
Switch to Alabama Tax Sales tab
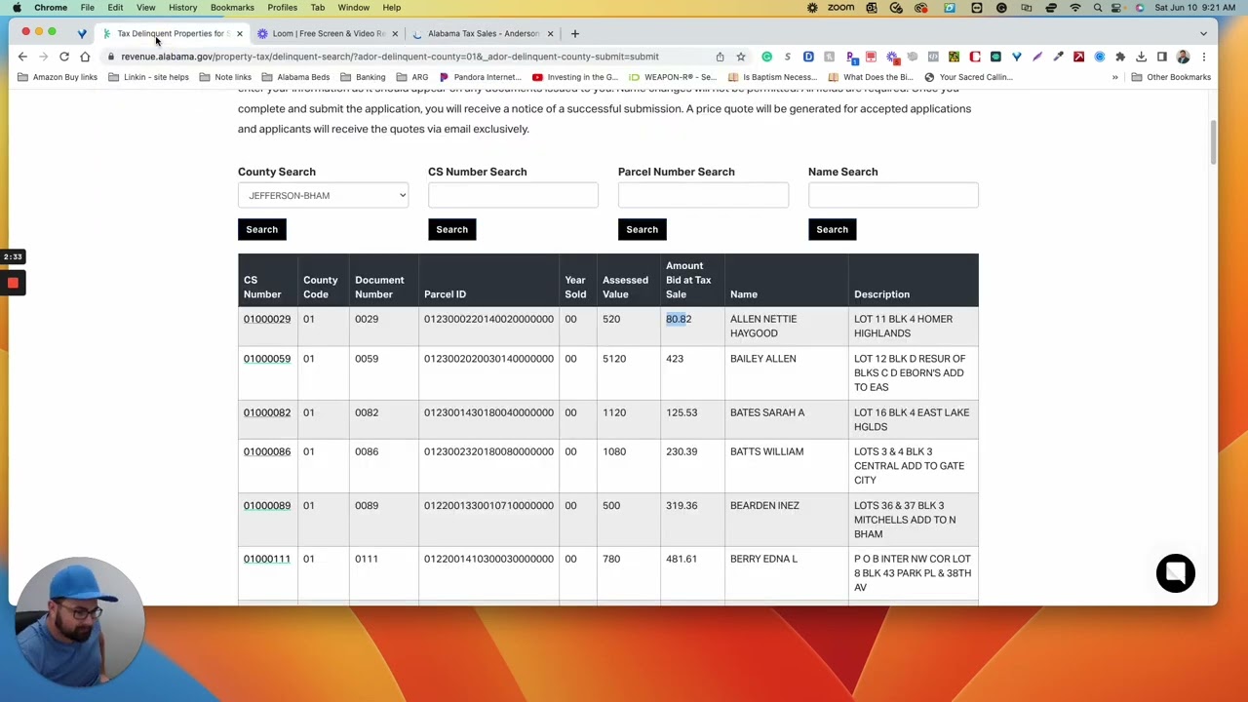[483, 33]
